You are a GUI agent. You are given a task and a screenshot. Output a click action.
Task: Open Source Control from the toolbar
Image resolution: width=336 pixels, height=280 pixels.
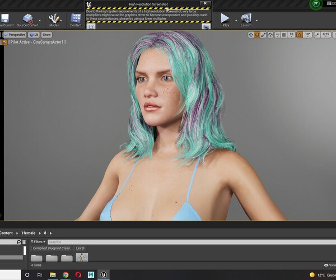click(x=27, y=20)
